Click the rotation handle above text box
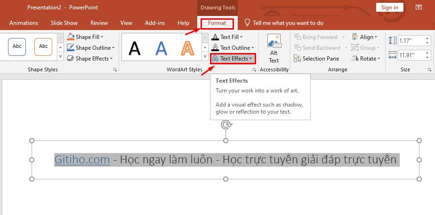Viewport: 435px width, 215px height. (226, 125)
